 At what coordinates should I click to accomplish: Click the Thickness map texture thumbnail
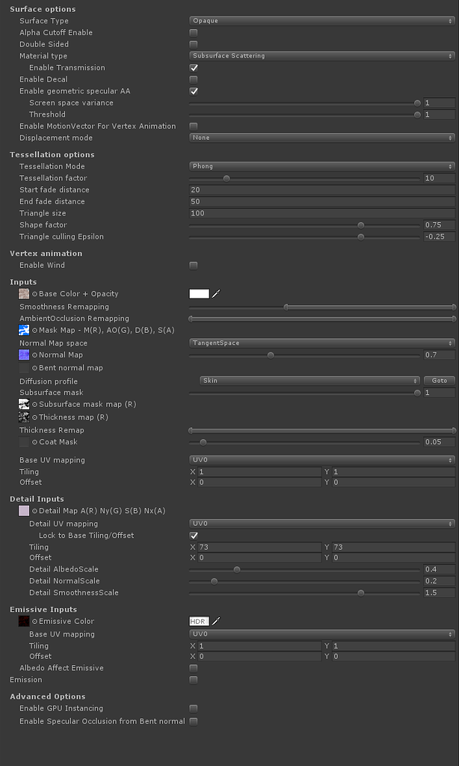(24, 417)
